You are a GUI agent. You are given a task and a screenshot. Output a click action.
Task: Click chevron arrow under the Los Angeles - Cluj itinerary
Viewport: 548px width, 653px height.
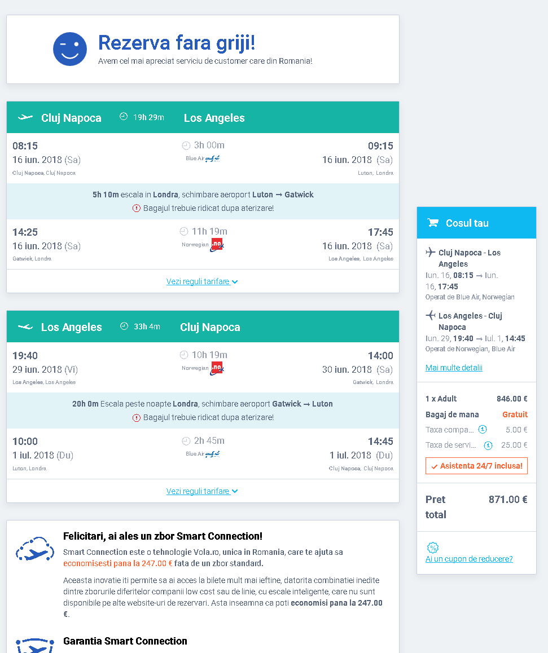[x=235, y=491]
